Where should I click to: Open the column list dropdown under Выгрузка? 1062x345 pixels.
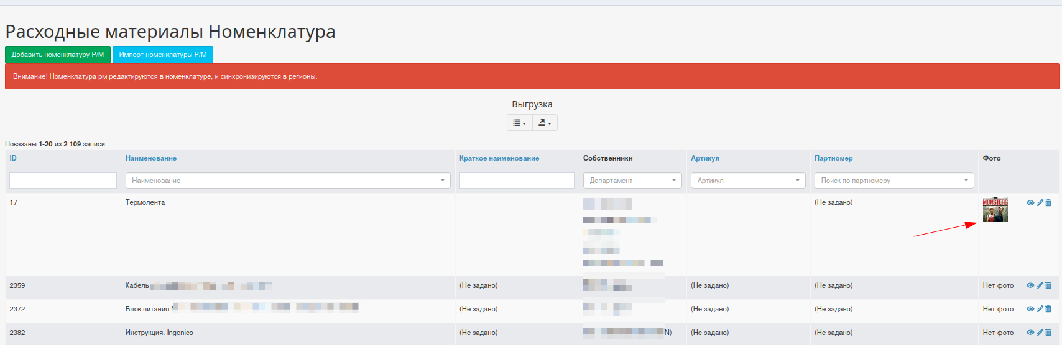click(519, 123)
